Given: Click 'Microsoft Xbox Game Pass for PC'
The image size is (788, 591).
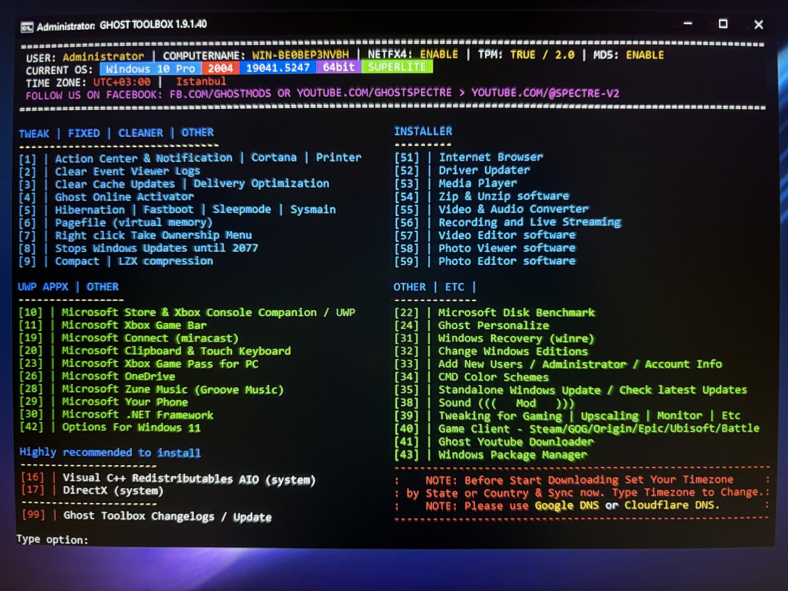Looking at the screenshot, I should coord(160,363).
